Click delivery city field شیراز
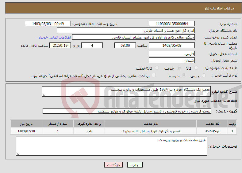 point(172,60)
